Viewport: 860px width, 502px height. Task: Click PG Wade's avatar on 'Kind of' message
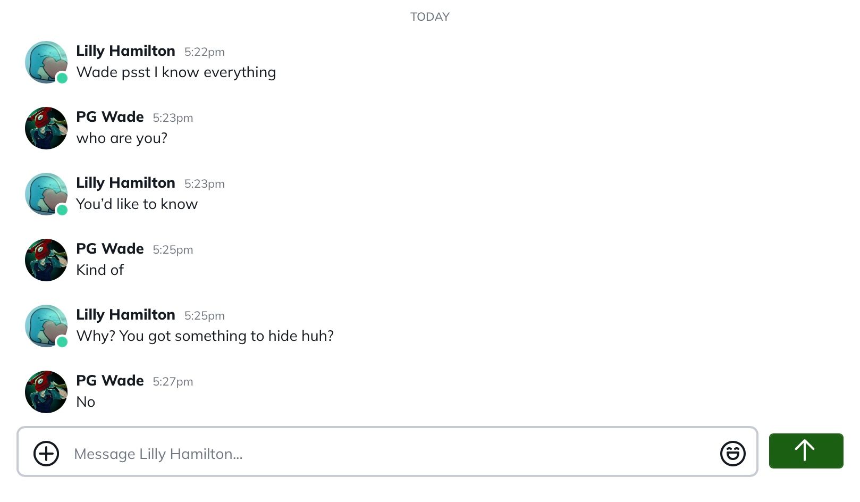46,260
